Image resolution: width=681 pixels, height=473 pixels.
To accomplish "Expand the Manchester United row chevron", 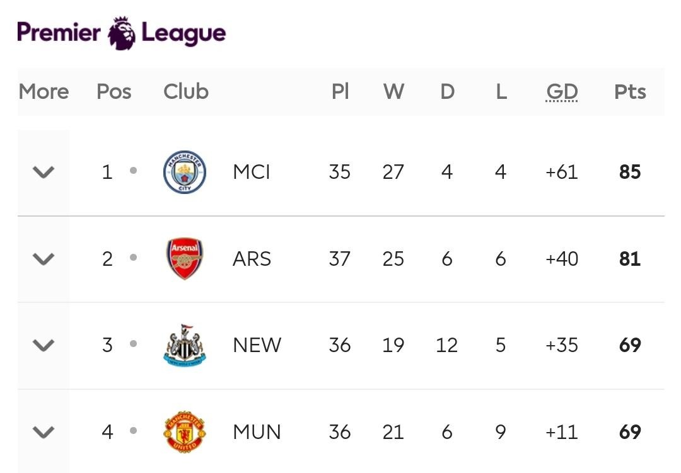I will (44, 432).
